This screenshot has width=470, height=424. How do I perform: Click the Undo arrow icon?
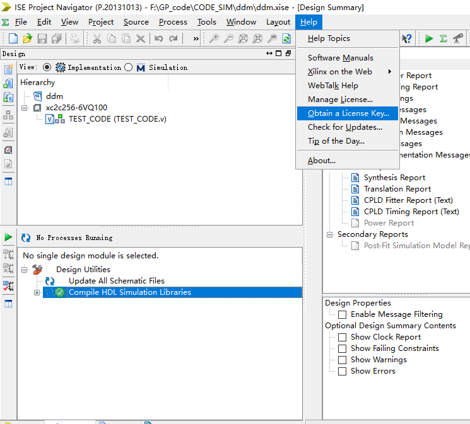pos(158,38)
